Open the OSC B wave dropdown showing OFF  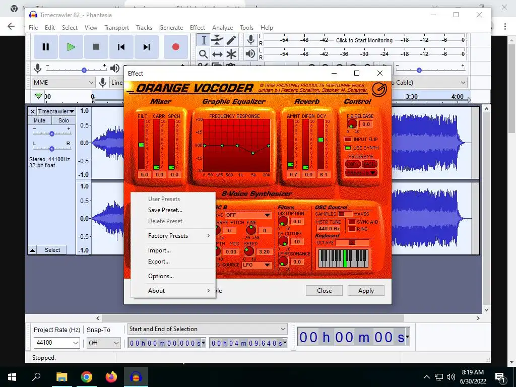click(x=248, y=215)
